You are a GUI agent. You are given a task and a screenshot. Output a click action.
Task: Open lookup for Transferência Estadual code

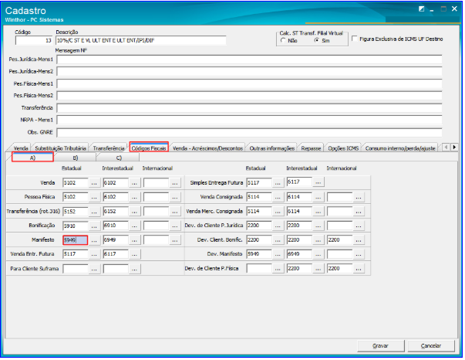pyautogui.click(x=94, y=212)
